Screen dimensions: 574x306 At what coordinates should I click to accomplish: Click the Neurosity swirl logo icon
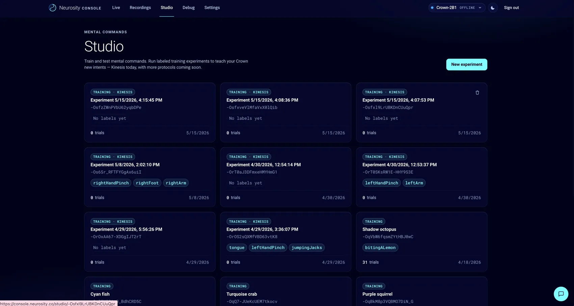(x=52, y=8)
